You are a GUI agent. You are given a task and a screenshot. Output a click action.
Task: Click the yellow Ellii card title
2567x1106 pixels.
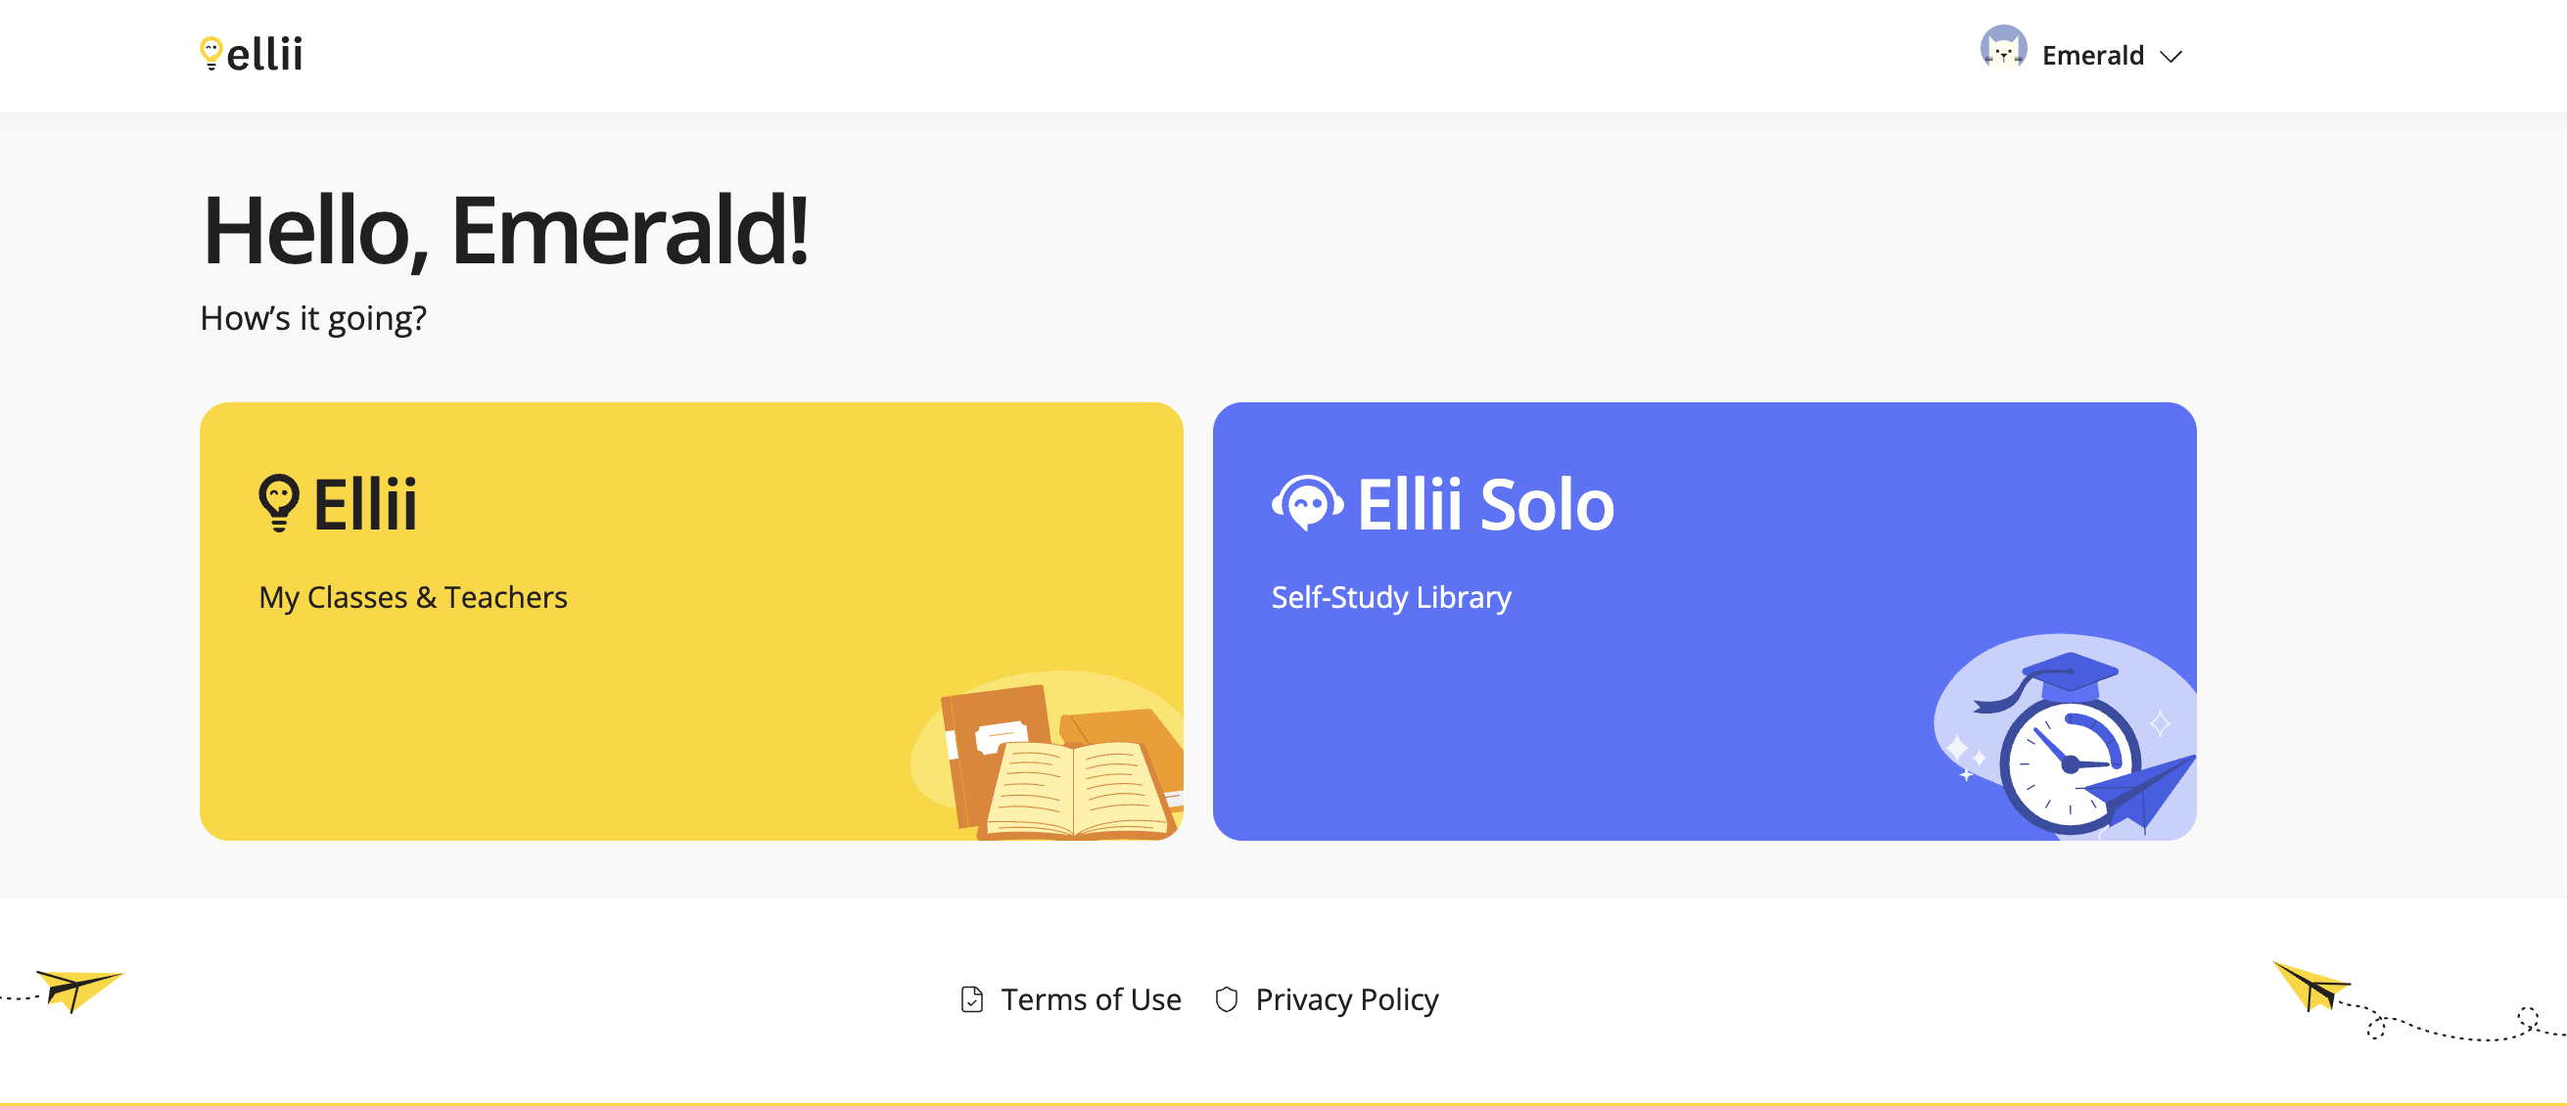tap(366, 504)
